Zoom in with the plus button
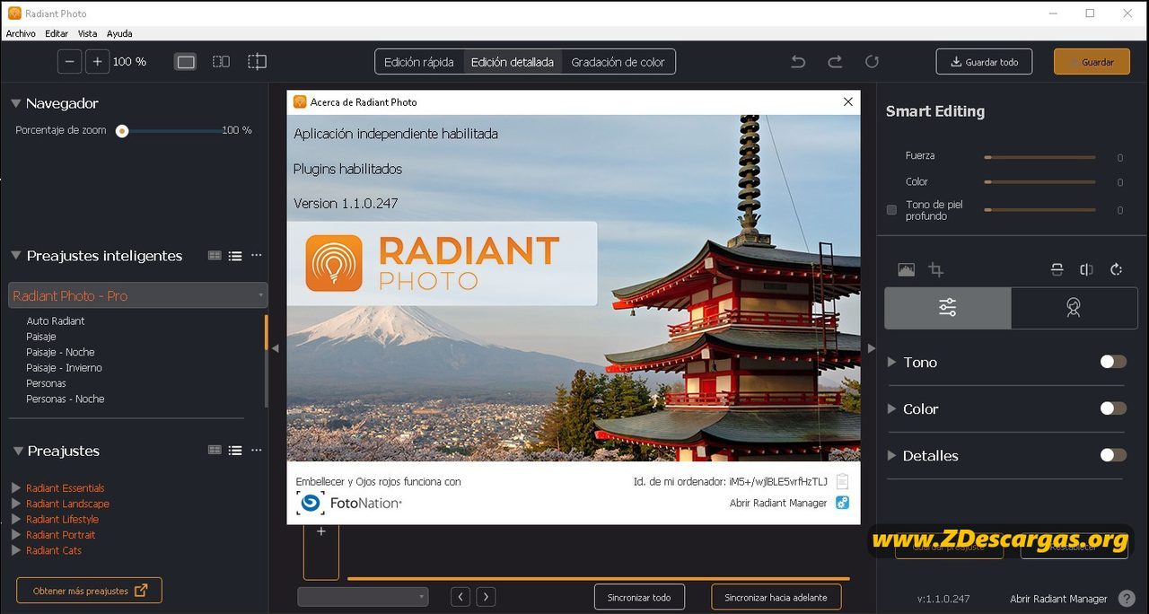Image resolution: width=1149 pixels, height=614 pixels. coord(97,62)
